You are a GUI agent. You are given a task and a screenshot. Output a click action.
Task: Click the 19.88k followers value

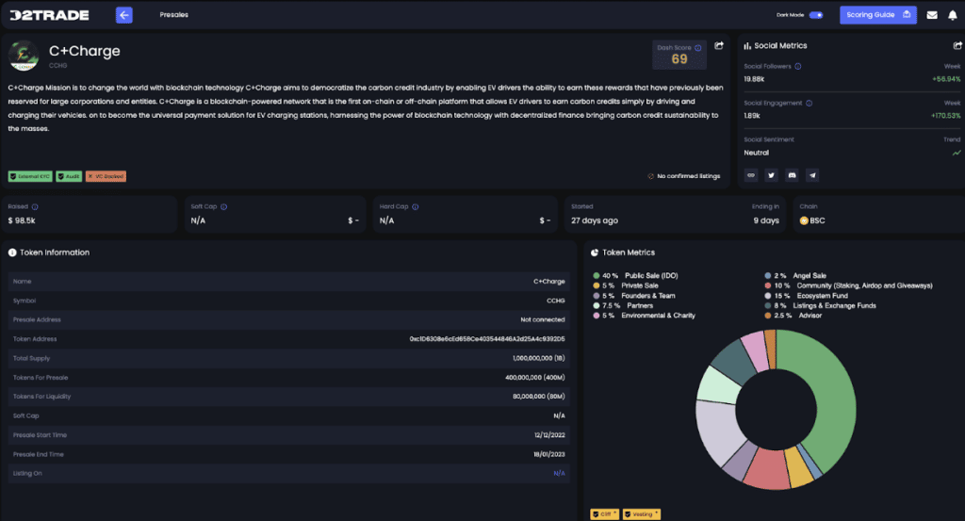(754, 79)
